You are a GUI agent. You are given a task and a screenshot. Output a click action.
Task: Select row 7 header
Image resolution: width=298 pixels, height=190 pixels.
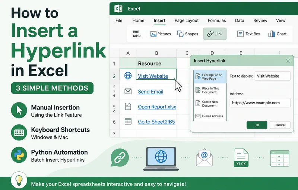click(114, 134)
